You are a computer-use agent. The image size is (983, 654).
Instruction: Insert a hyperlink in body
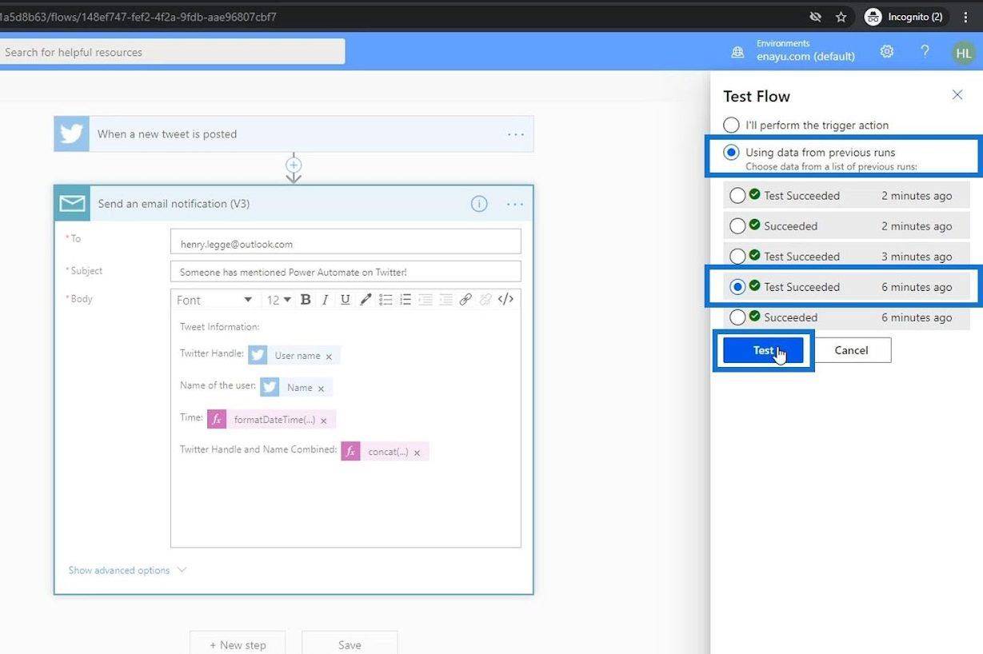coord(466,300)
